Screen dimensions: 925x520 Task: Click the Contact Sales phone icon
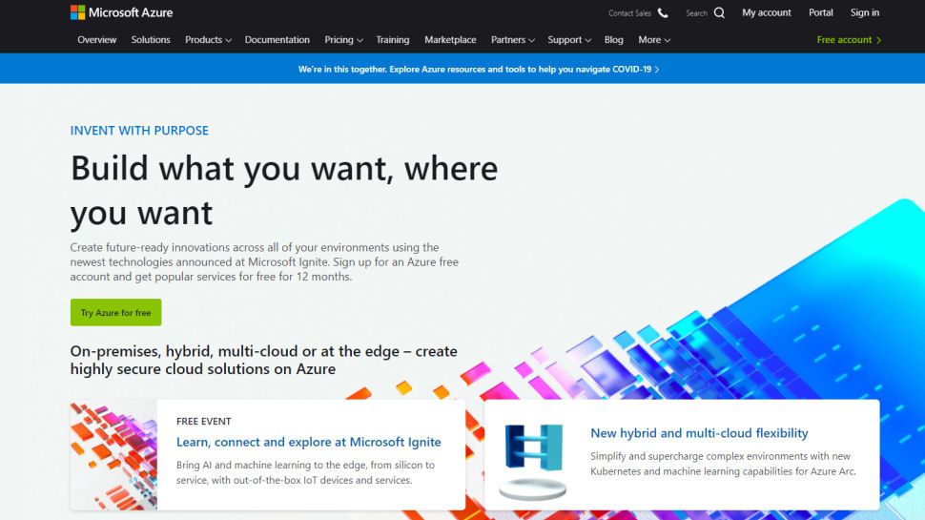(x=663, y=13)
